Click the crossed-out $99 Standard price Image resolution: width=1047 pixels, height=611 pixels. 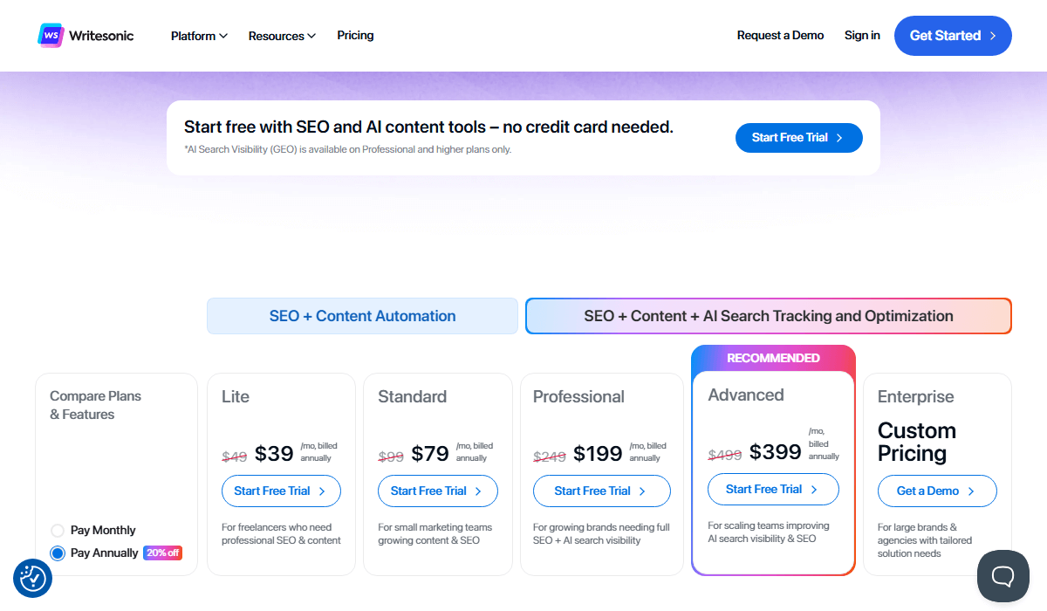(x=391, y=456)
